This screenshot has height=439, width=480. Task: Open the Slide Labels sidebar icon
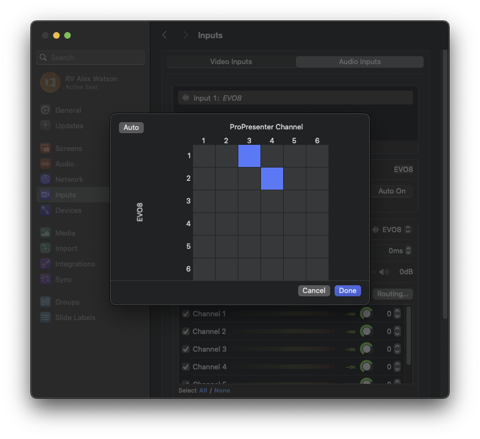pyautogui.click(x=45, y=317)
